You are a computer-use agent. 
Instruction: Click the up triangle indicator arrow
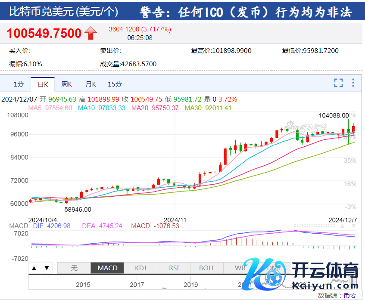[x=35, y=268]
